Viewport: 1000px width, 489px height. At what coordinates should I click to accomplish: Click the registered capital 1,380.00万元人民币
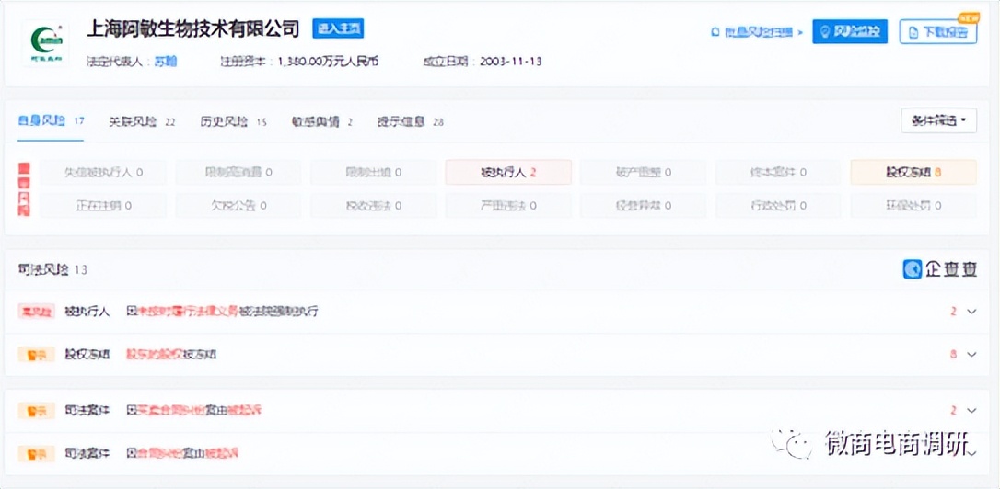[328, 62]
